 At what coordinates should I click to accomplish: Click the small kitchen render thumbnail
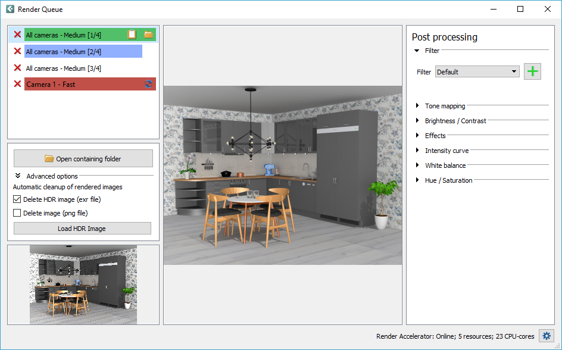(83, 285)
